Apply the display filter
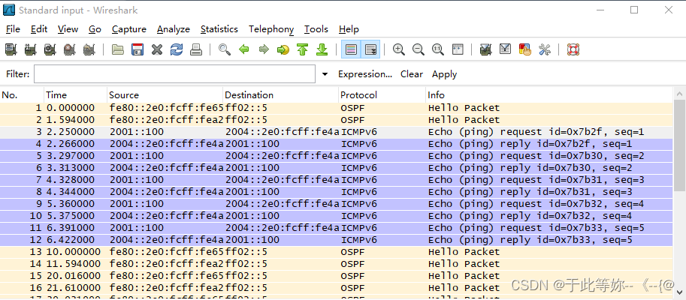This screenshot has height=300, width=686. coord(445,74)
